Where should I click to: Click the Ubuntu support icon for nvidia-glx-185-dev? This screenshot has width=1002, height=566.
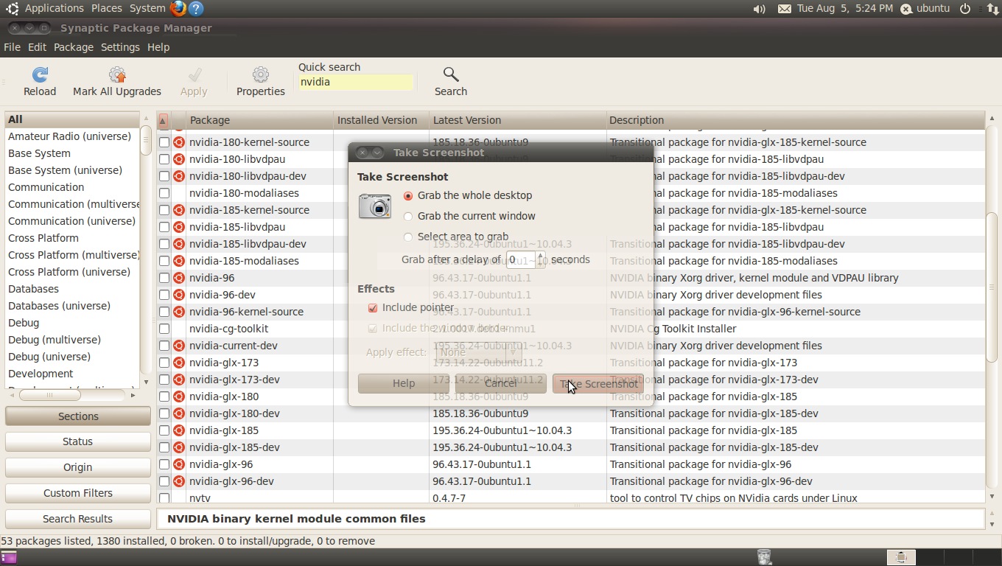(x=179, y=447)
